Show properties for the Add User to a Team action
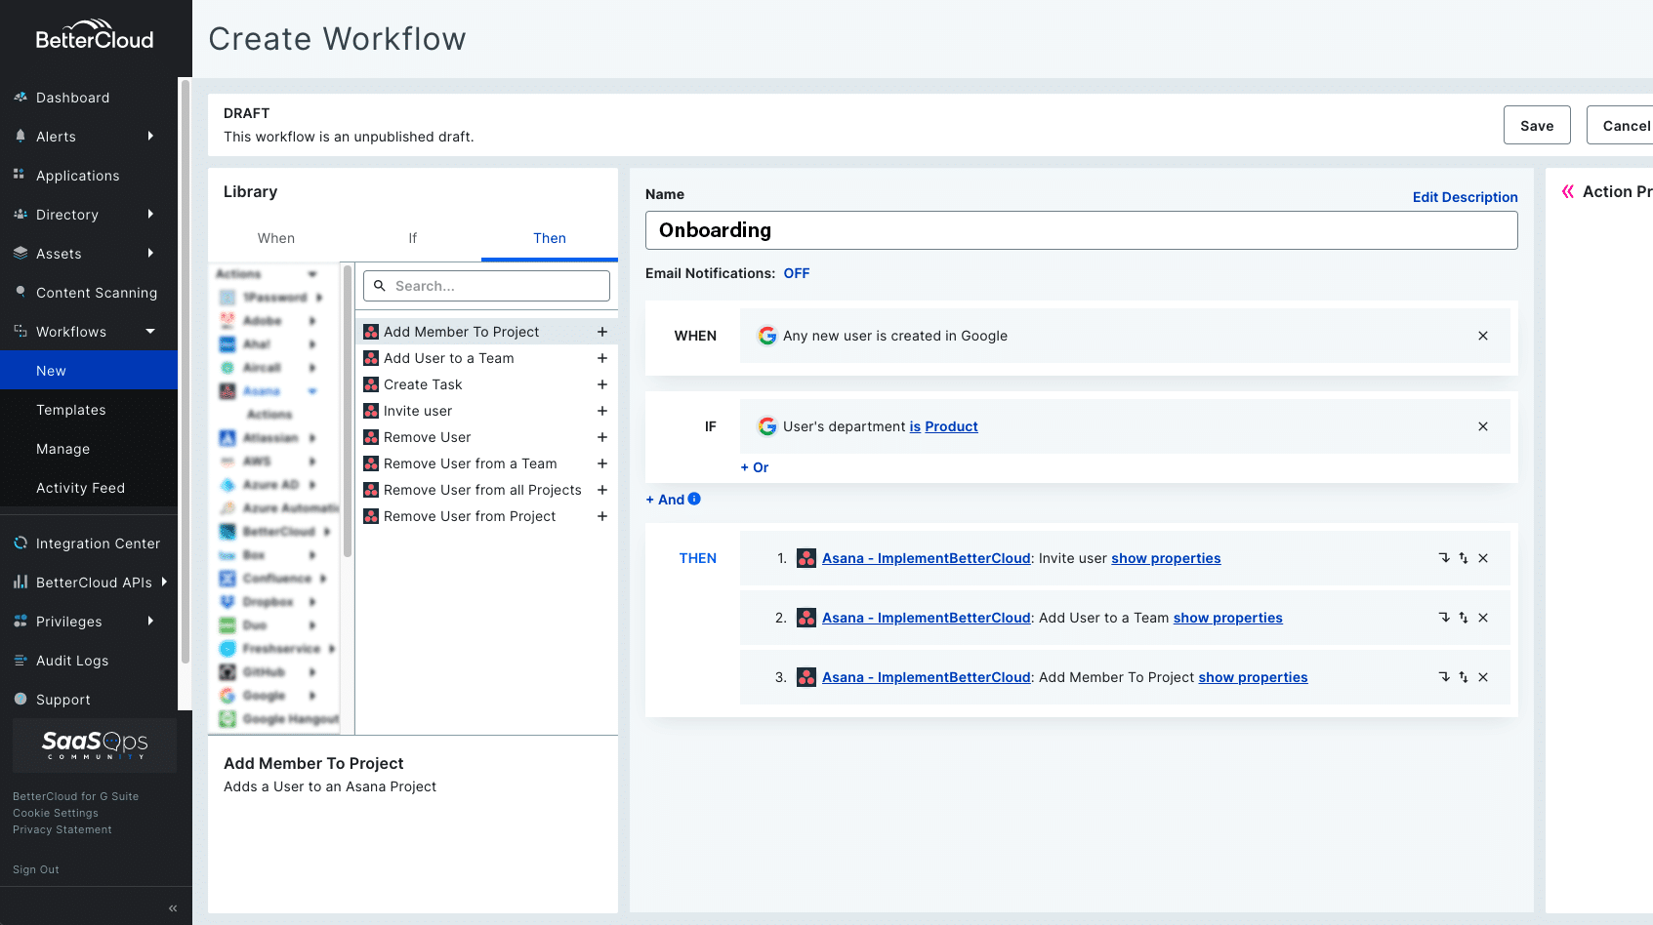The width and height of the screenshot is (1653, 925). [x=1227, y=618]
